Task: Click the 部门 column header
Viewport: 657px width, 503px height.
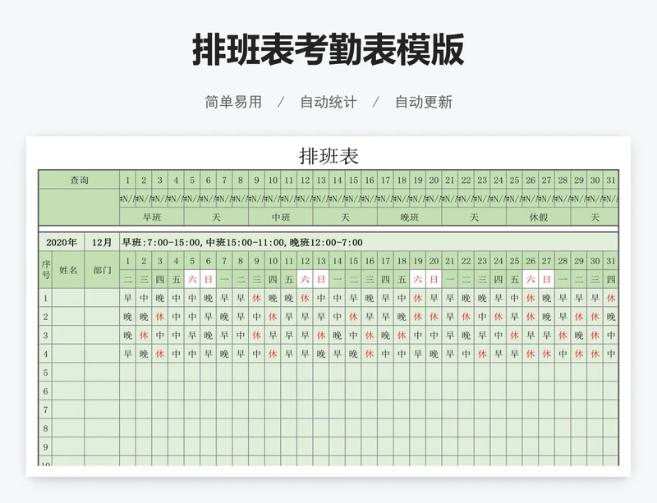Action: tap(102, 270)
